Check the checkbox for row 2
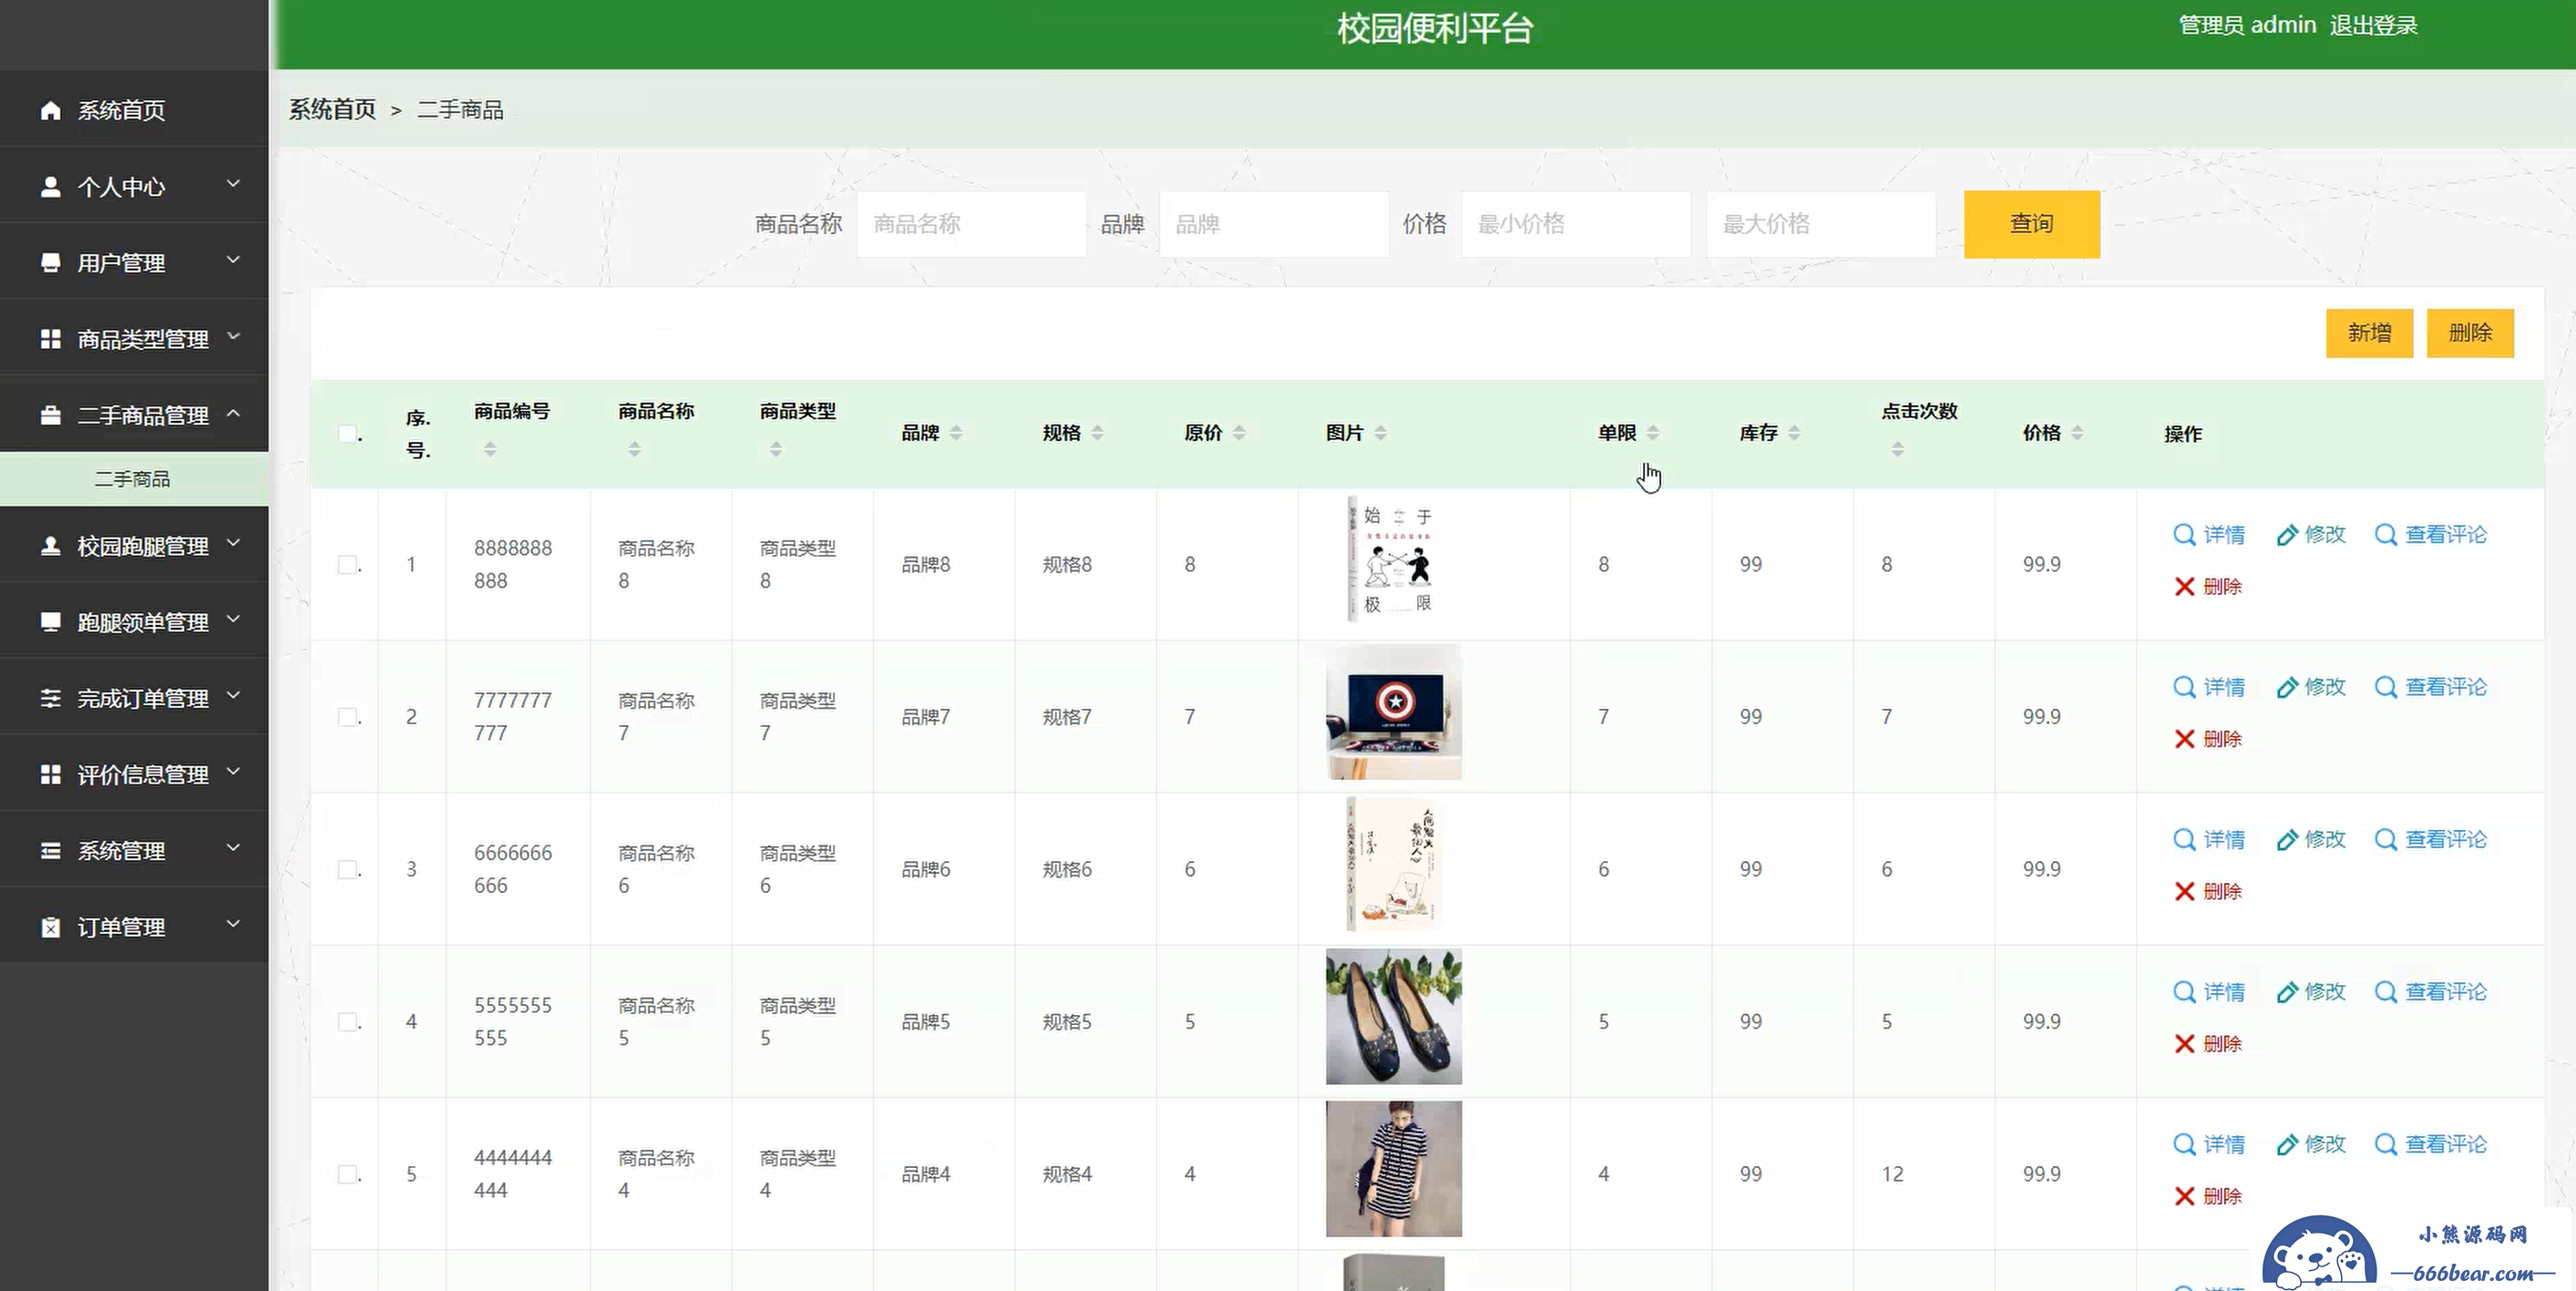The image size is (2576, 1291). [347, 717]
